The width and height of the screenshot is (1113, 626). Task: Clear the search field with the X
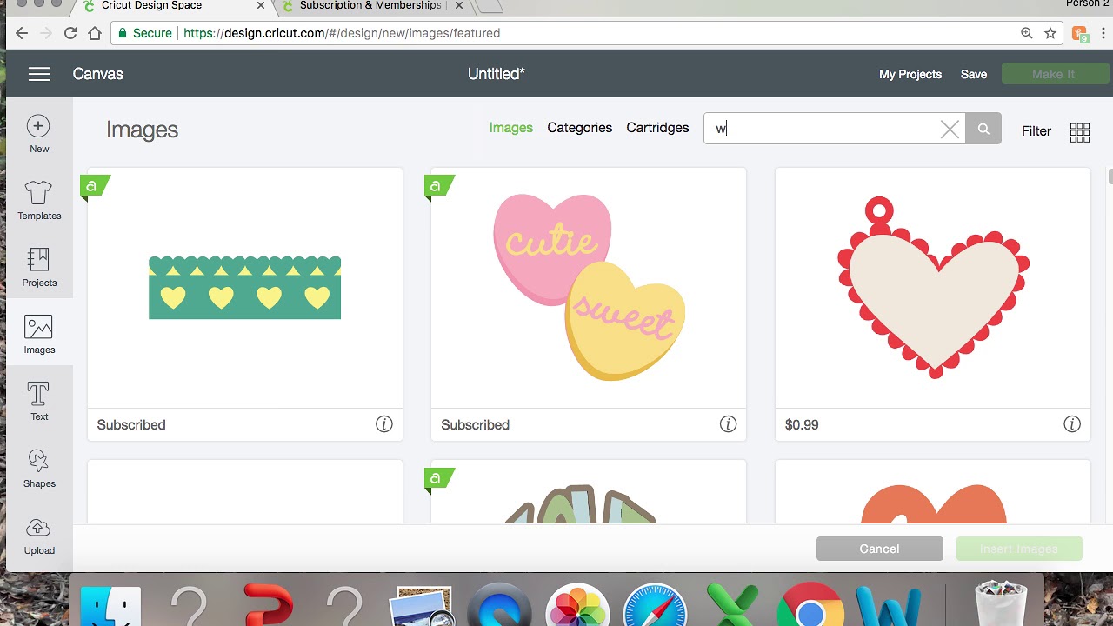point(950,130)
